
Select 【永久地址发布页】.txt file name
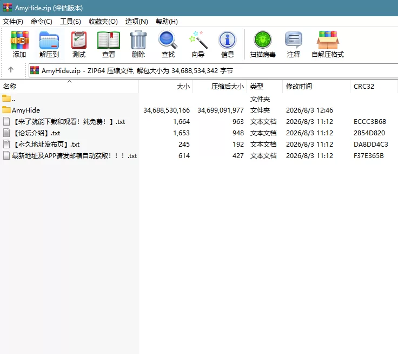click(x=46, y=145)
